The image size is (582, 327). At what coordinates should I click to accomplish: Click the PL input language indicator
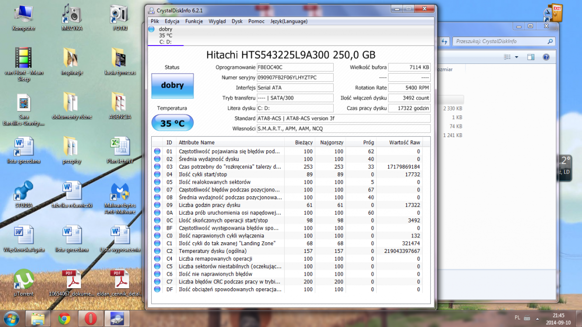(517, 318)
